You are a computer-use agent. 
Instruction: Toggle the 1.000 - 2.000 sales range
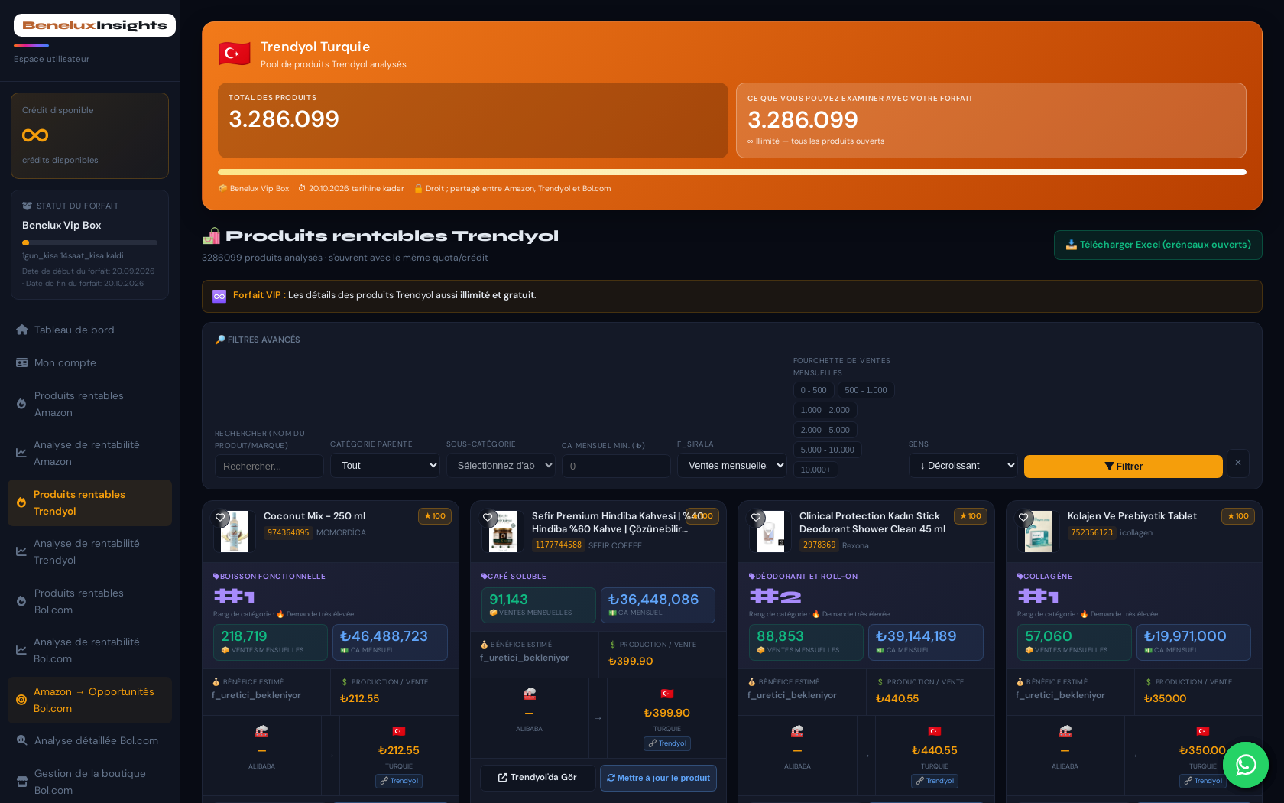[825, 410]
